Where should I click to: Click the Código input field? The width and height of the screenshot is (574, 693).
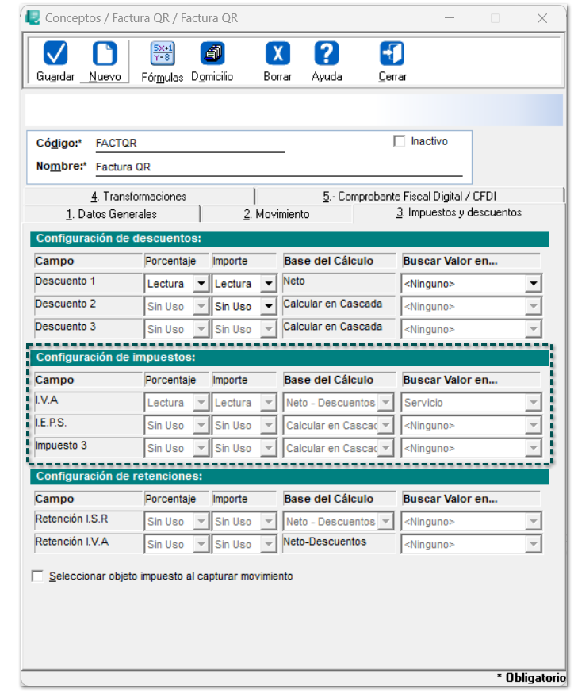click(x=190, y=144)
